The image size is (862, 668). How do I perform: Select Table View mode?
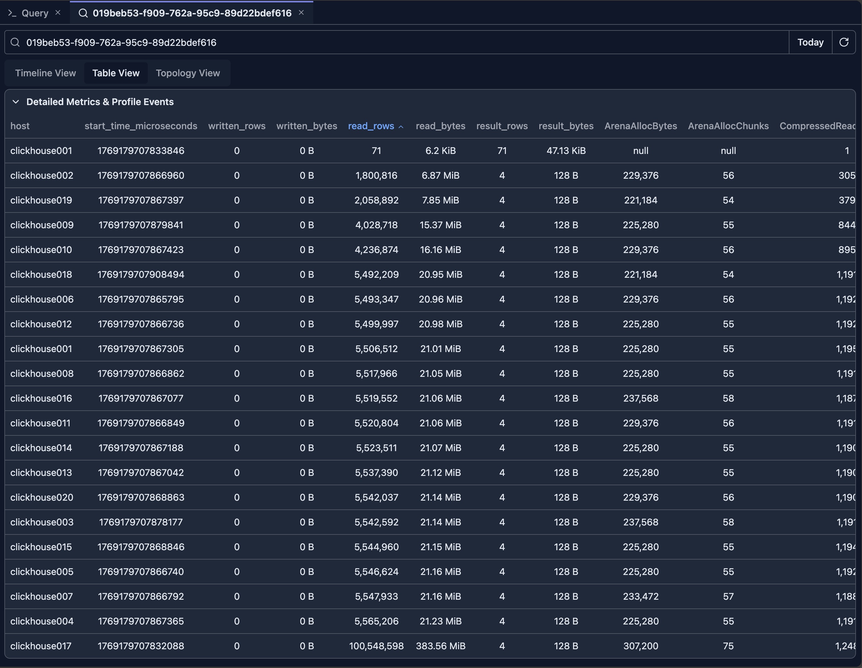[x=116, y=73]
